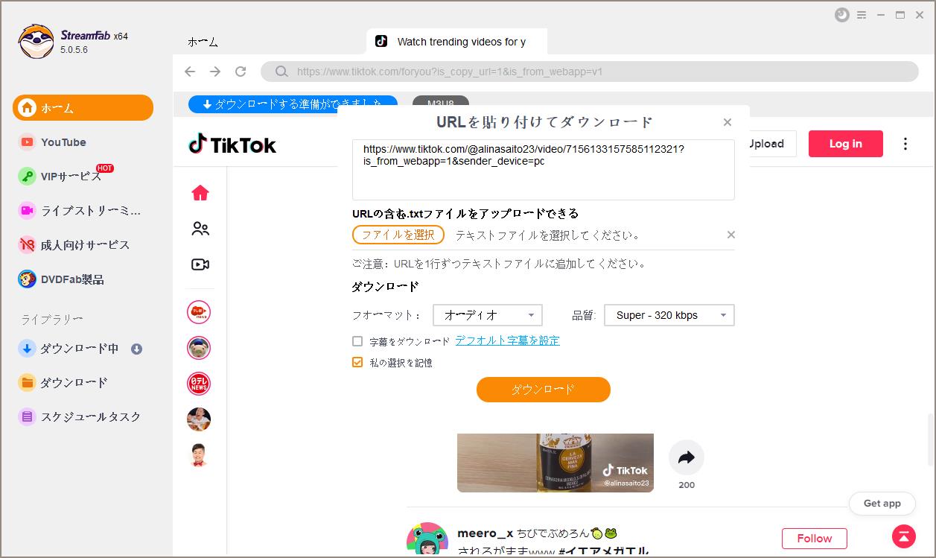This screenshot has height=558, width=936.
Task: Open TikTok three-dot more menu
Action: (905, 144)
